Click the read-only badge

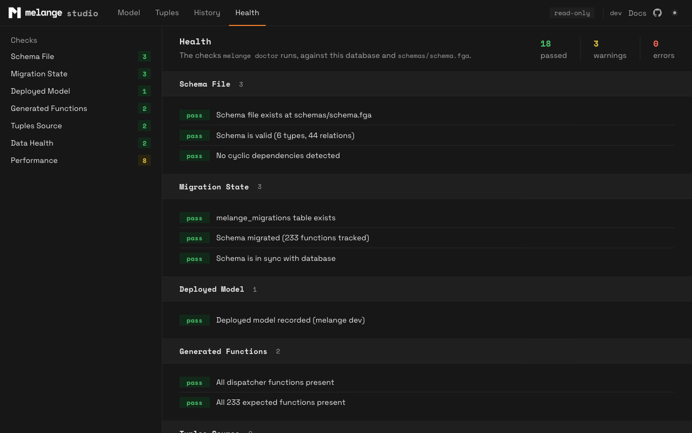(x=572, y=13)
